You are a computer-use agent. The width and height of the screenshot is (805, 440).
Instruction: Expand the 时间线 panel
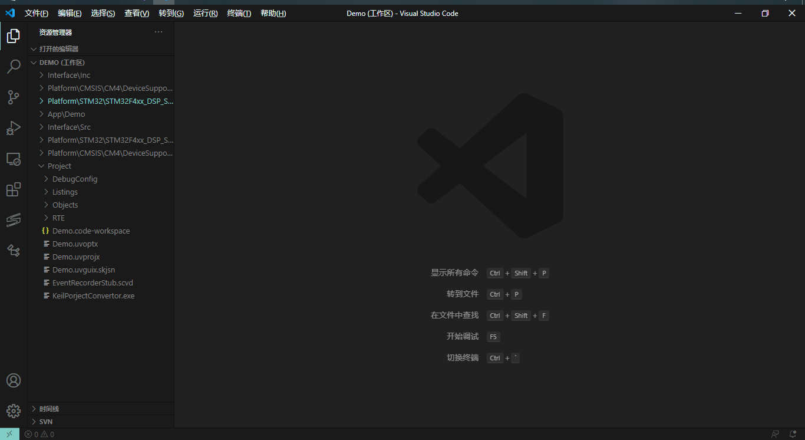[x=101, y=409]
